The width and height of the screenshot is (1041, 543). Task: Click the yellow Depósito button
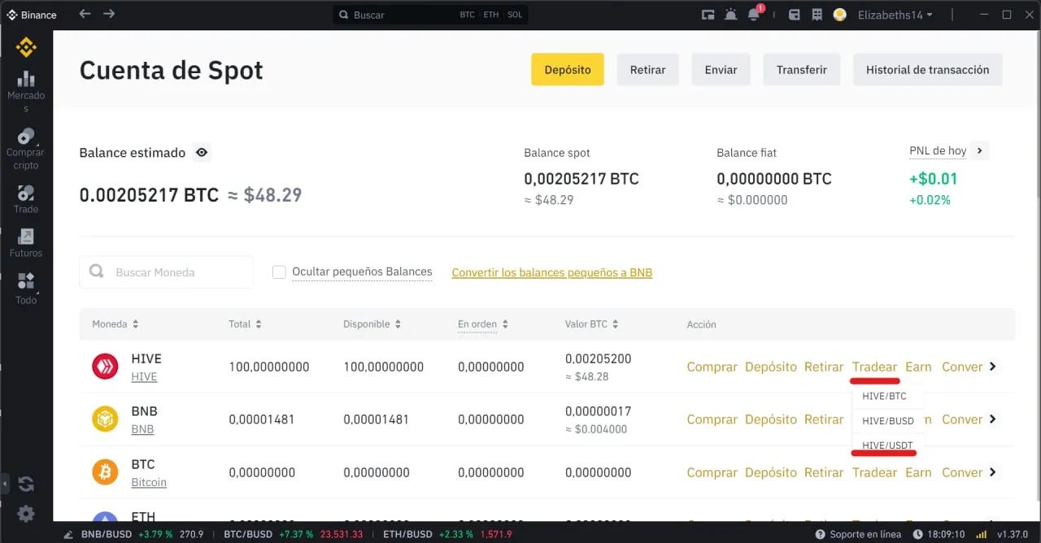(568, 70)
